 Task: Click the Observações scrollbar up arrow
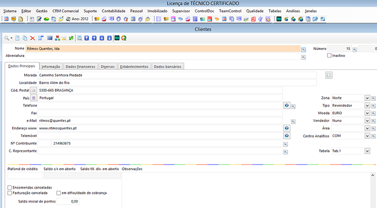(x=373, y=175)
